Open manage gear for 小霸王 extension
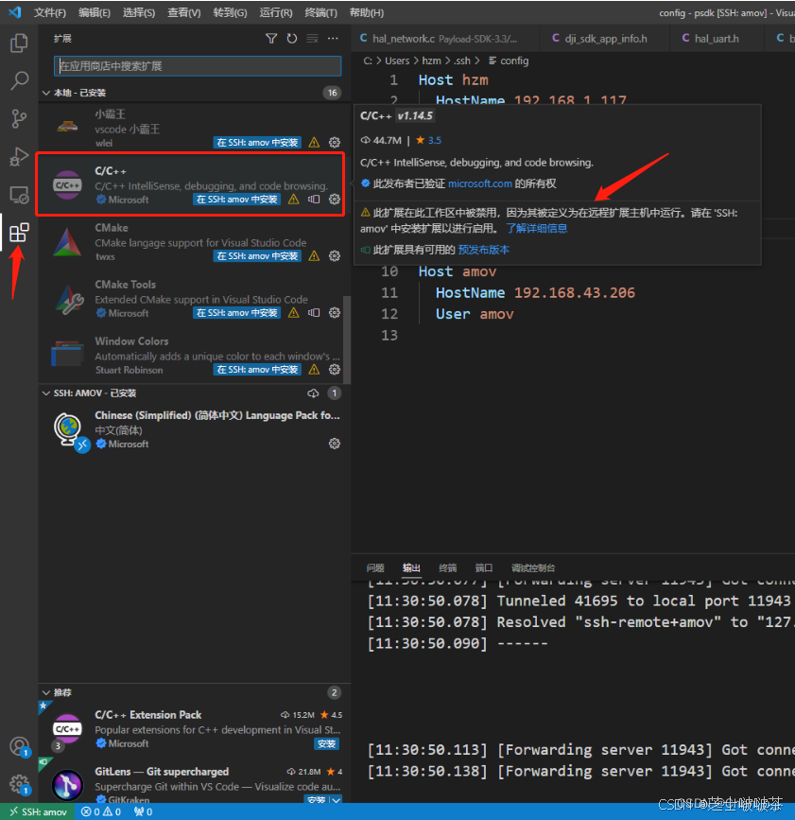Image resolution: width=795 pixels, height=820 pixels. pyautogui.click(x=335, y=142)
